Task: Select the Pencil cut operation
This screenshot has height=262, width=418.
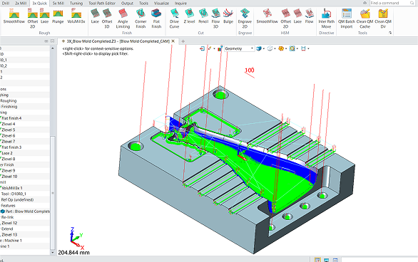Action: point(203,16)
